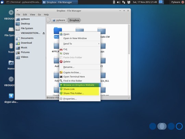Click the clock showing Sat, 17 Nov 2012

pyautogui.click(x=145, y=2)
